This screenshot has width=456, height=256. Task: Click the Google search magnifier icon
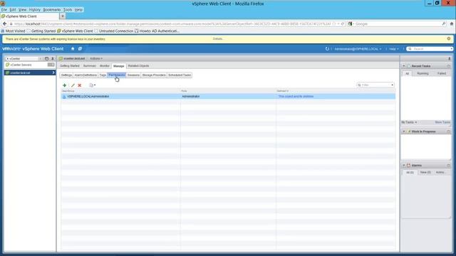tap(444, 23)
